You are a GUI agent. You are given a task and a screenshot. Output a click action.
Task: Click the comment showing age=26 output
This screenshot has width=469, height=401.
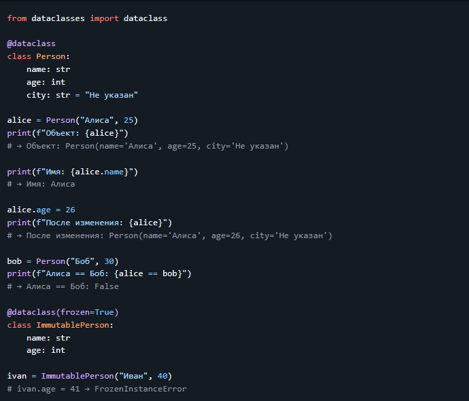point(169,235)
